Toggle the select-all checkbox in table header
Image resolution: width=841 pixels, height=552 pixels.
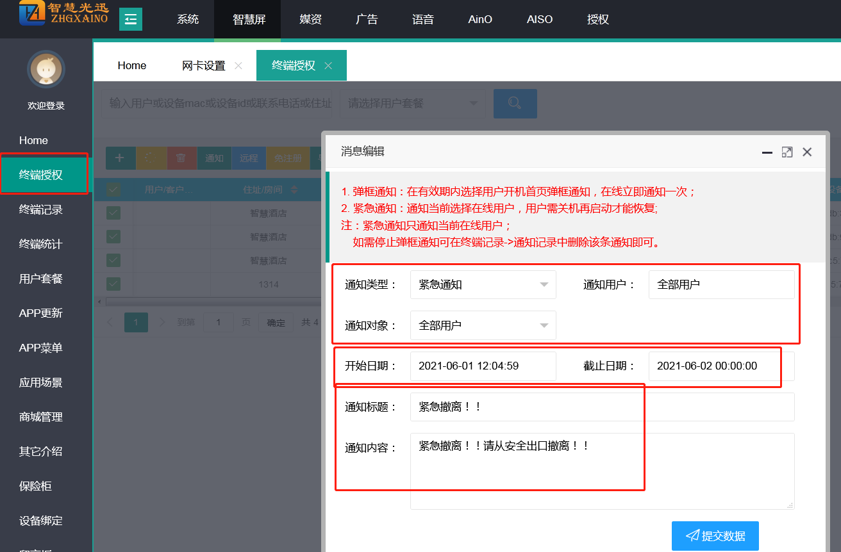113,190
